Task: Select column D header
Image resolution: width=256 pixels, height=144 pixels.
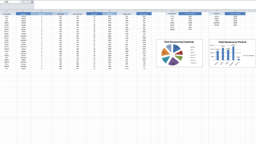Action: coord(42,11)
